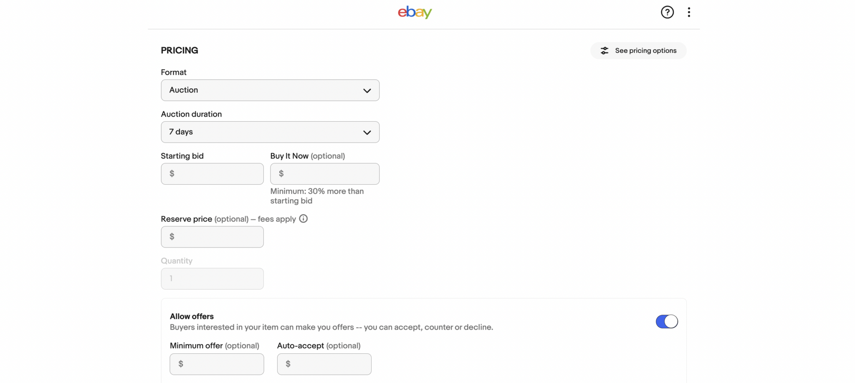Click inside the Quantity field showing 1

212,278
